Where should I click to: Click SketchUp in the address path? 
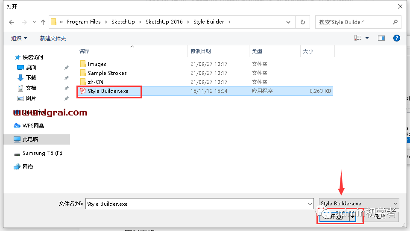point(123,22)
